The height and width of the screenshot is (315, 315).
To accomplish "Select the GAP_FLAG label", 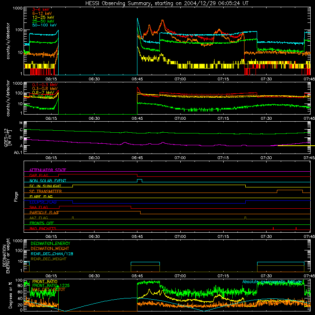I will point(39,175).
